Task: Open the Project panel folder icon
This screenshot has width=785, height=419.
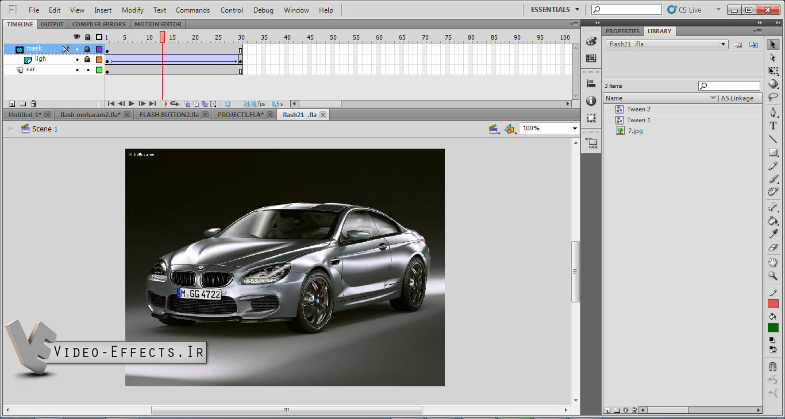Action: click(592, 143)
